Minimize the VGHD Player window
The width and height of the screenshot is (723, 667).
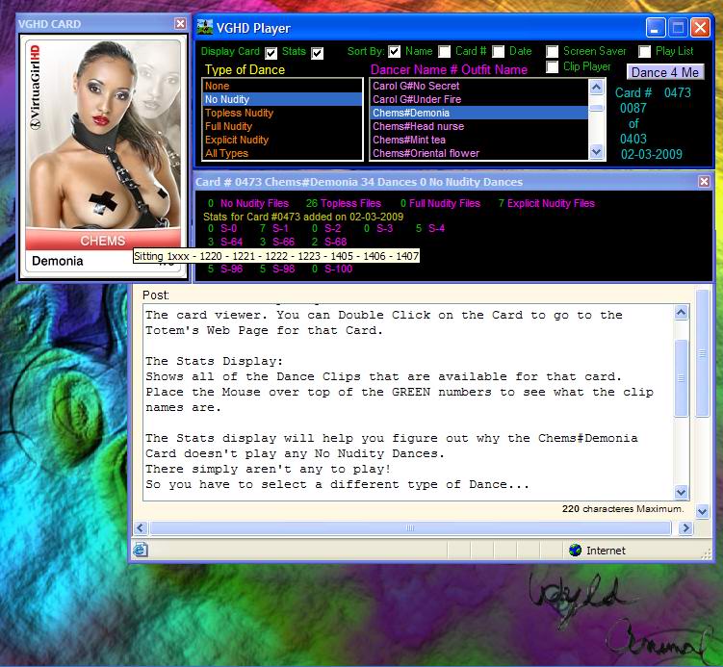[x=655, y=28]
